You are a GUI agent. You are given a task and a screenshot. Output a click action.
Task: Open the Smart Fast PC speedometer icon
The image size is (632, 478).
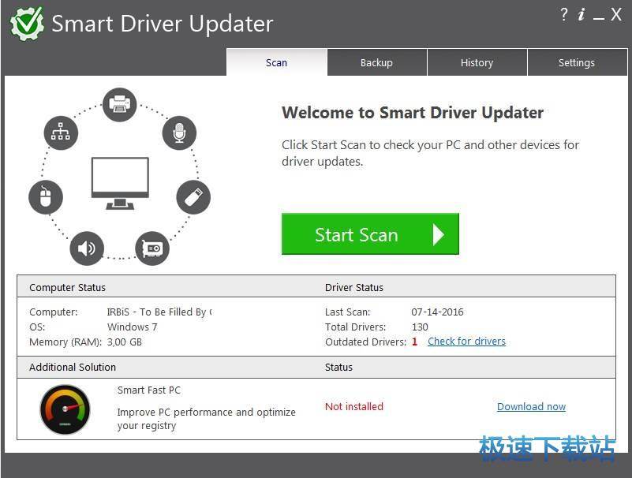point(65,408)
